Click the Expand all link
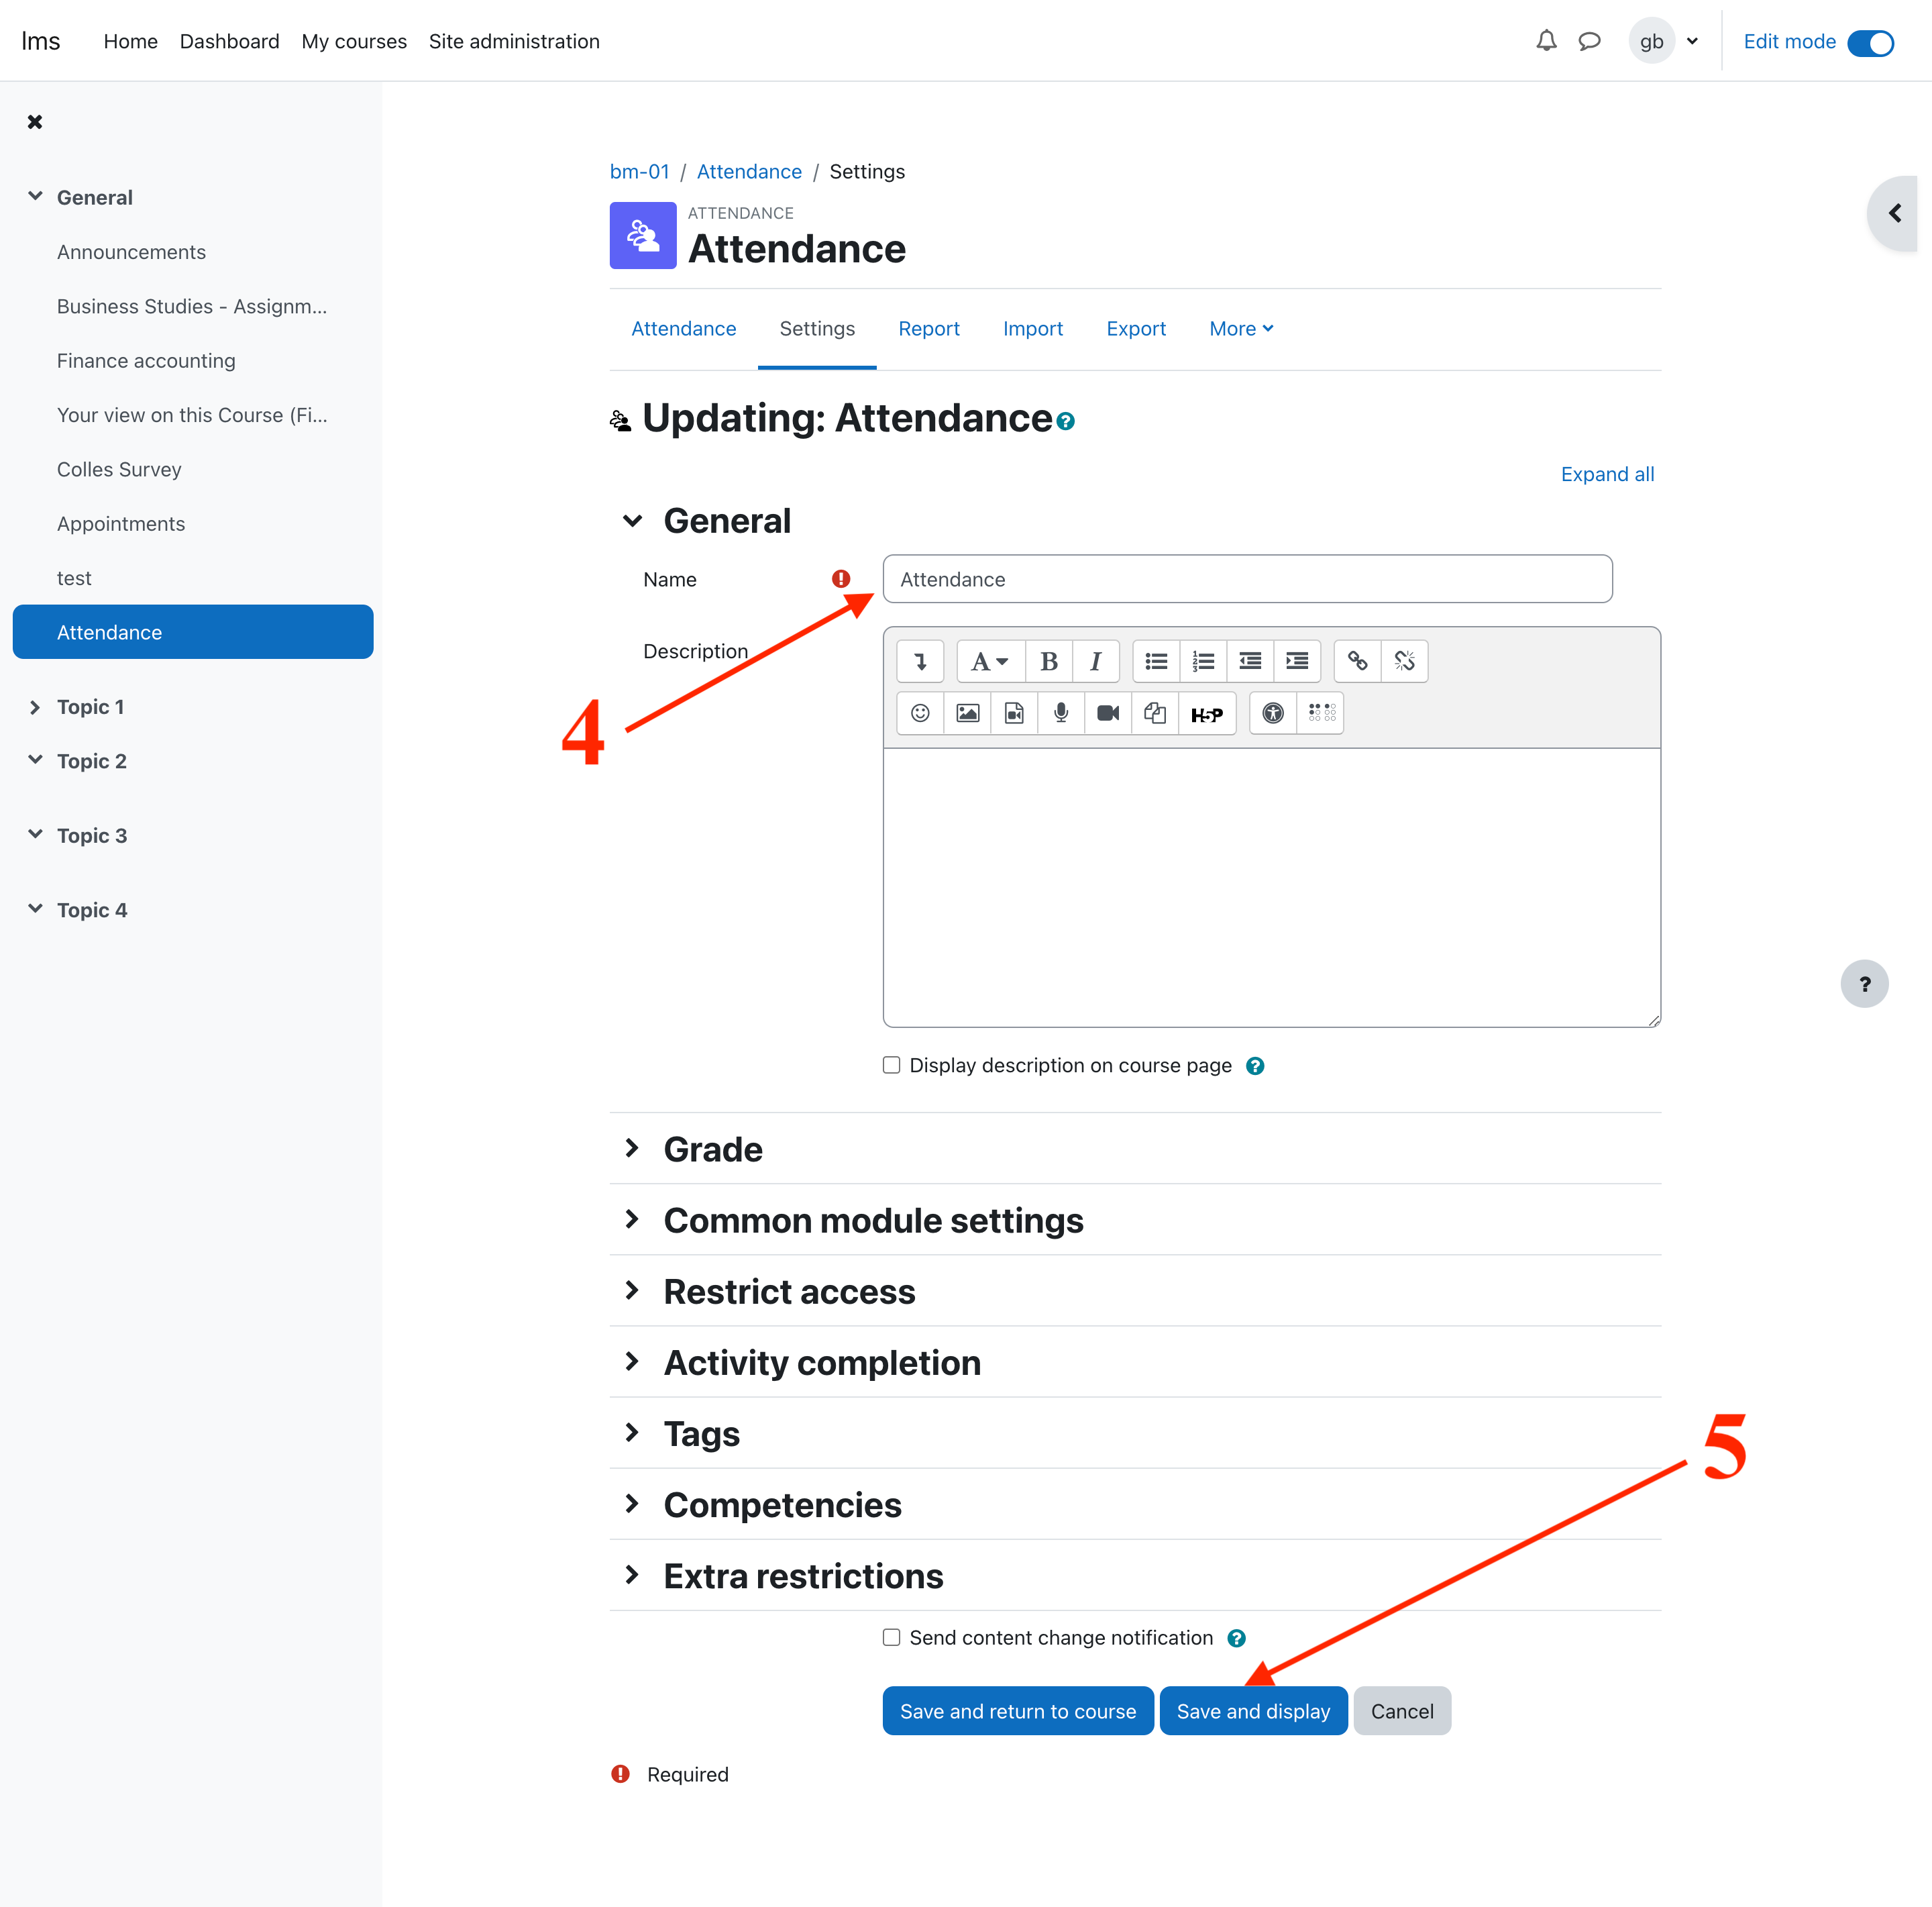 pos(1606,474)
